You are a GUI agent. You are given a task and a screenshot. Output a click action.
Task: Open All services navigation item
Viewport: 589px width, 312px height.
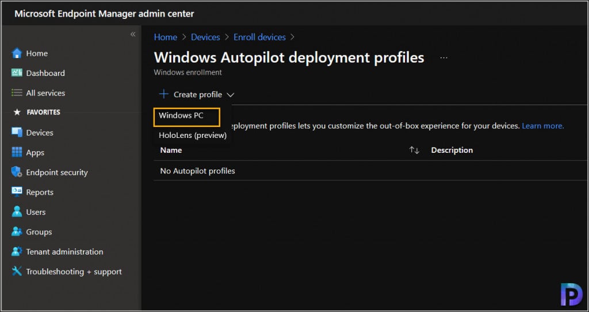tap(45, 93)
